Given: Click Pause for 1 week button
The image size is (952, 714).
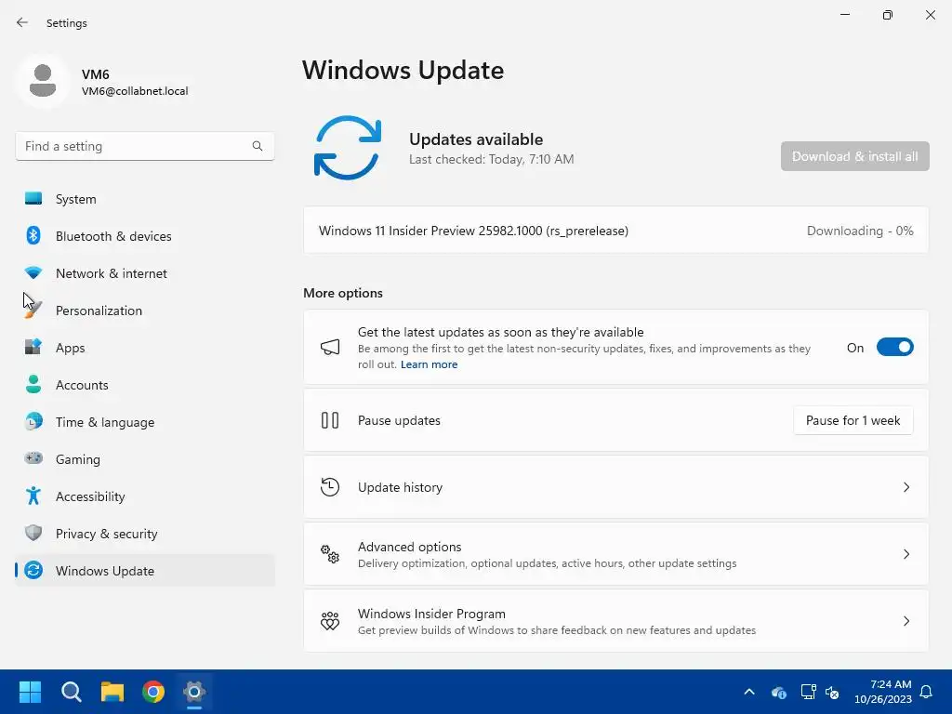Looking at the screenshot, I should pos(853,420).
